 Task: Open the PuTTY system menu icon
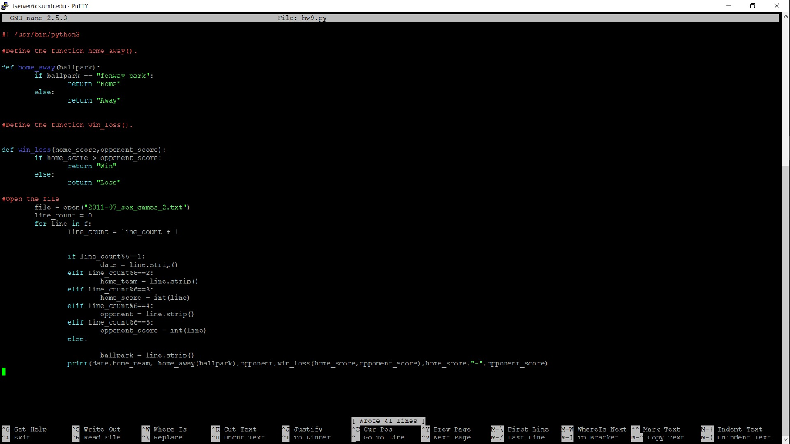[x=5, y=5]
